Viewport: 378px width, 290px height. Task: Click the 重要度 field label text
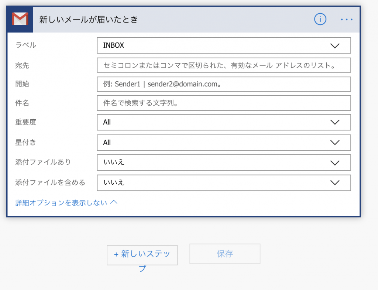[26, 122]
